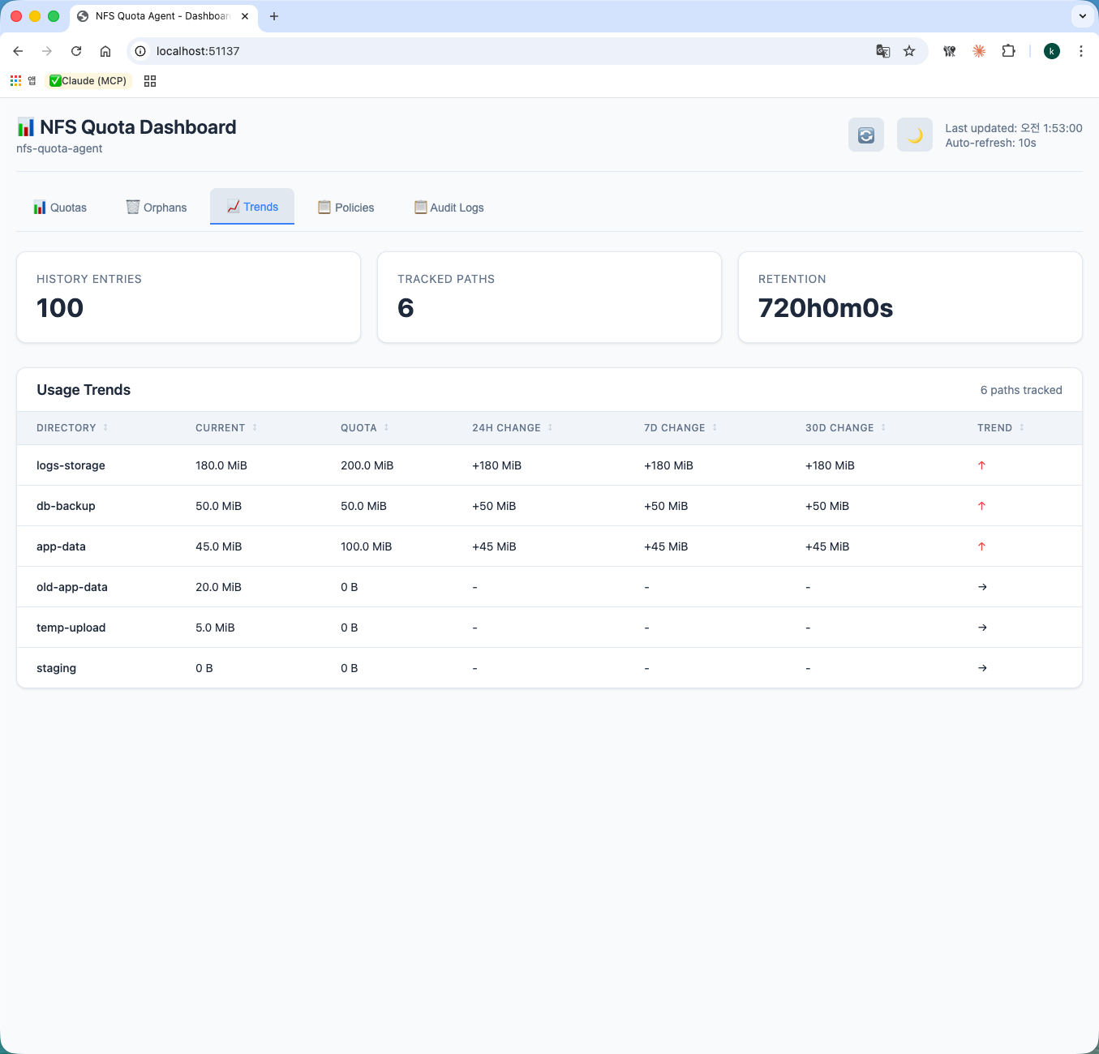Toggle dark mode with the moon icon
The image size is (1099, 1054).
click(914, 135)
